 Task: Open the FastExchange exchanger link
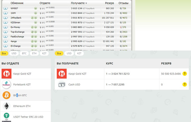click(x=17, y=37)
